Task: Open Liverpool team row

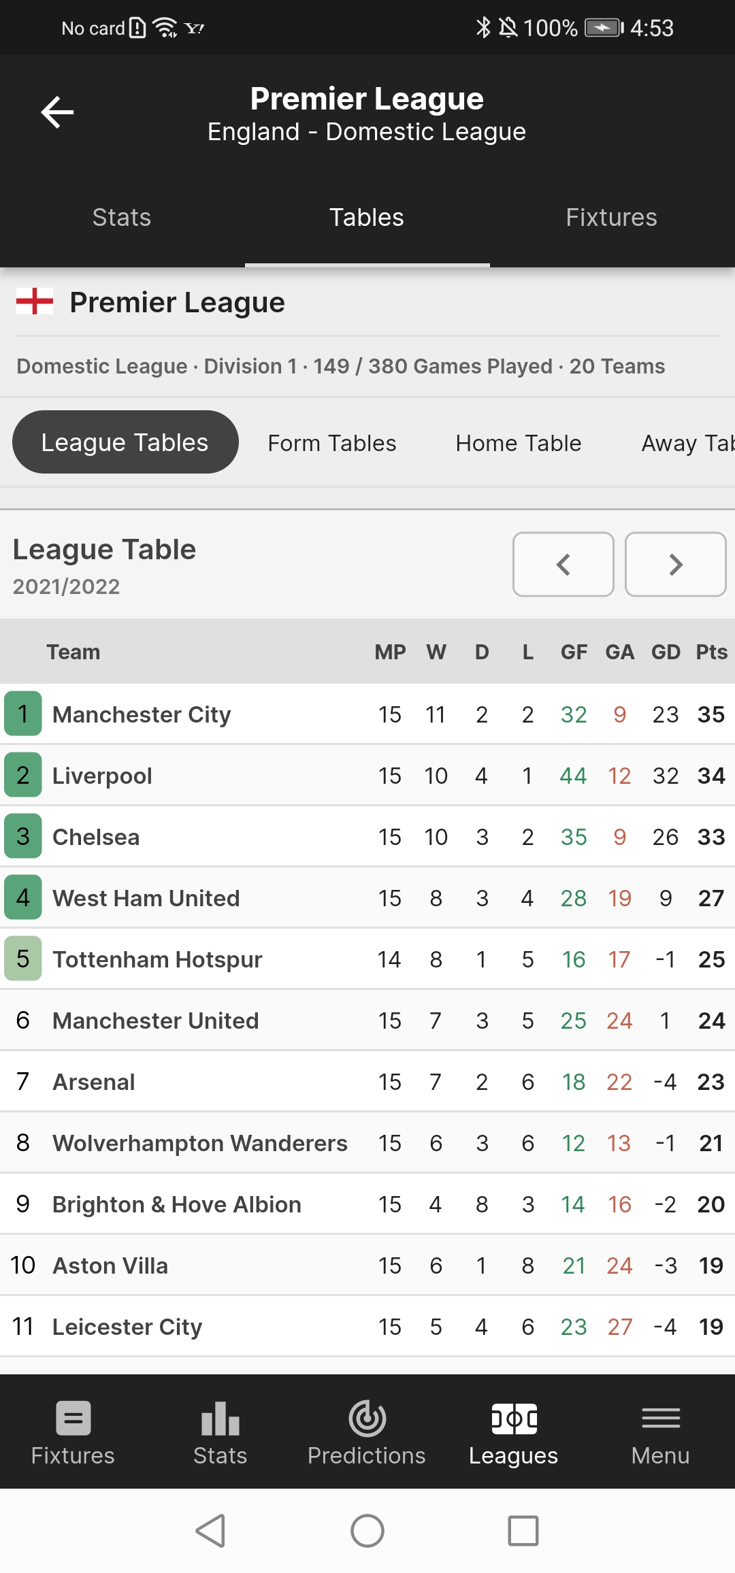Action: (103, 776)
